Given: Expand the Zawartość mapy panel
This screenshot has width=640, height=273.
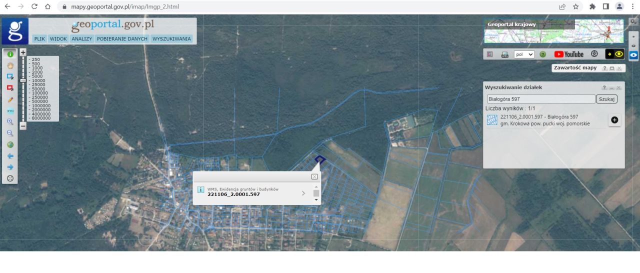Looking at the screenshot, I should [x=612, y=68].
